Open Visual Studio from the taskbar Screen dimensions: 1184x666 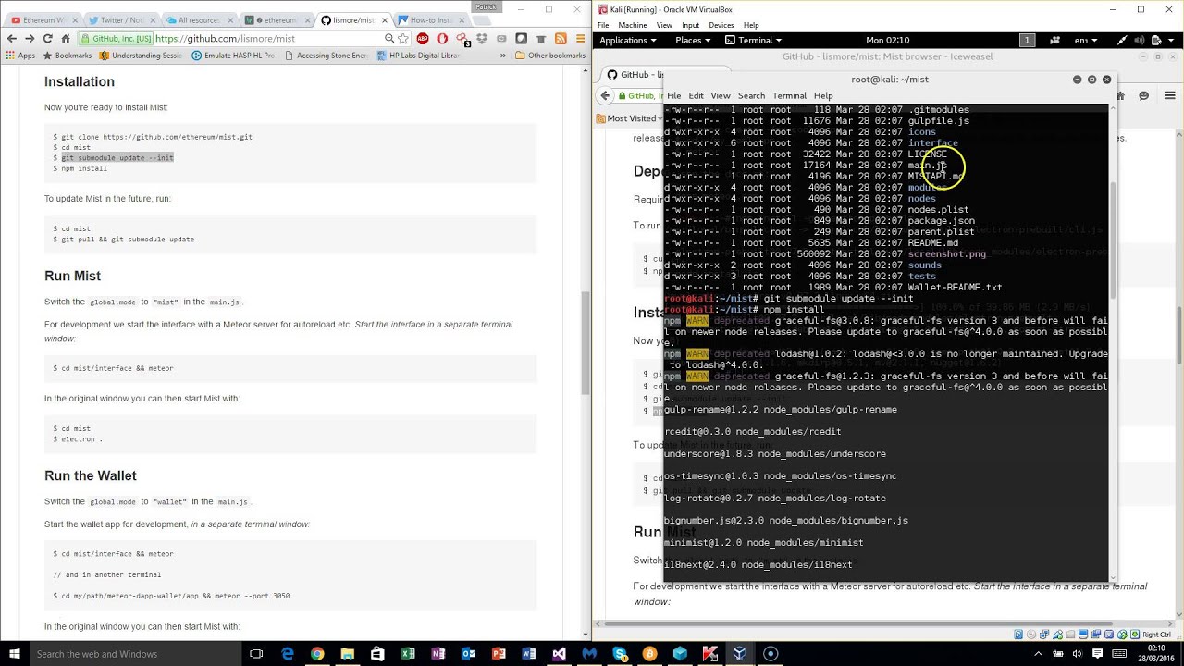tap(560, 654)
